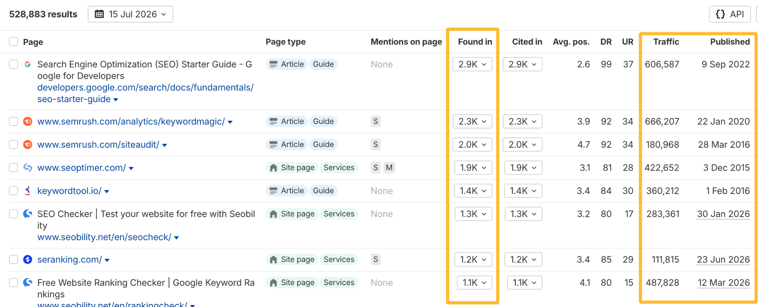This screenshot has height=307, width=759.
Task: Check the Free Website Ranking Checker row checkbox
Action: (14, 283)
